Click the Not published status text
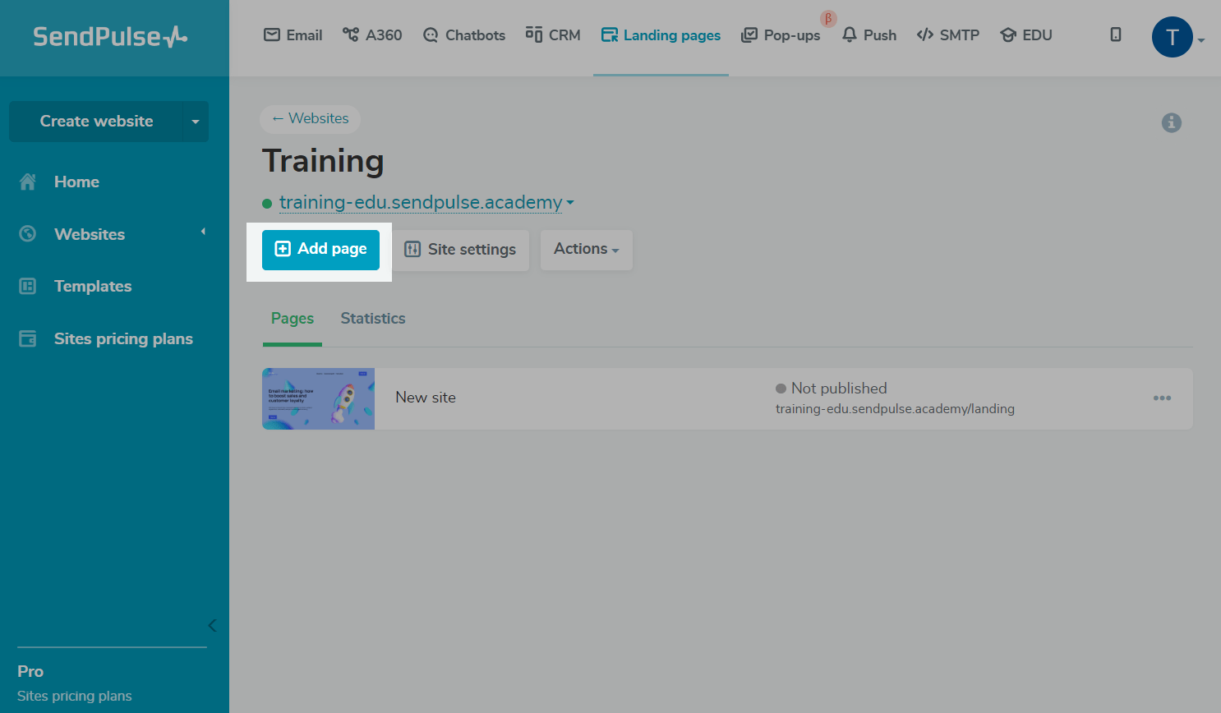This screenshot has width=1221, height=713. pos(839,389)
